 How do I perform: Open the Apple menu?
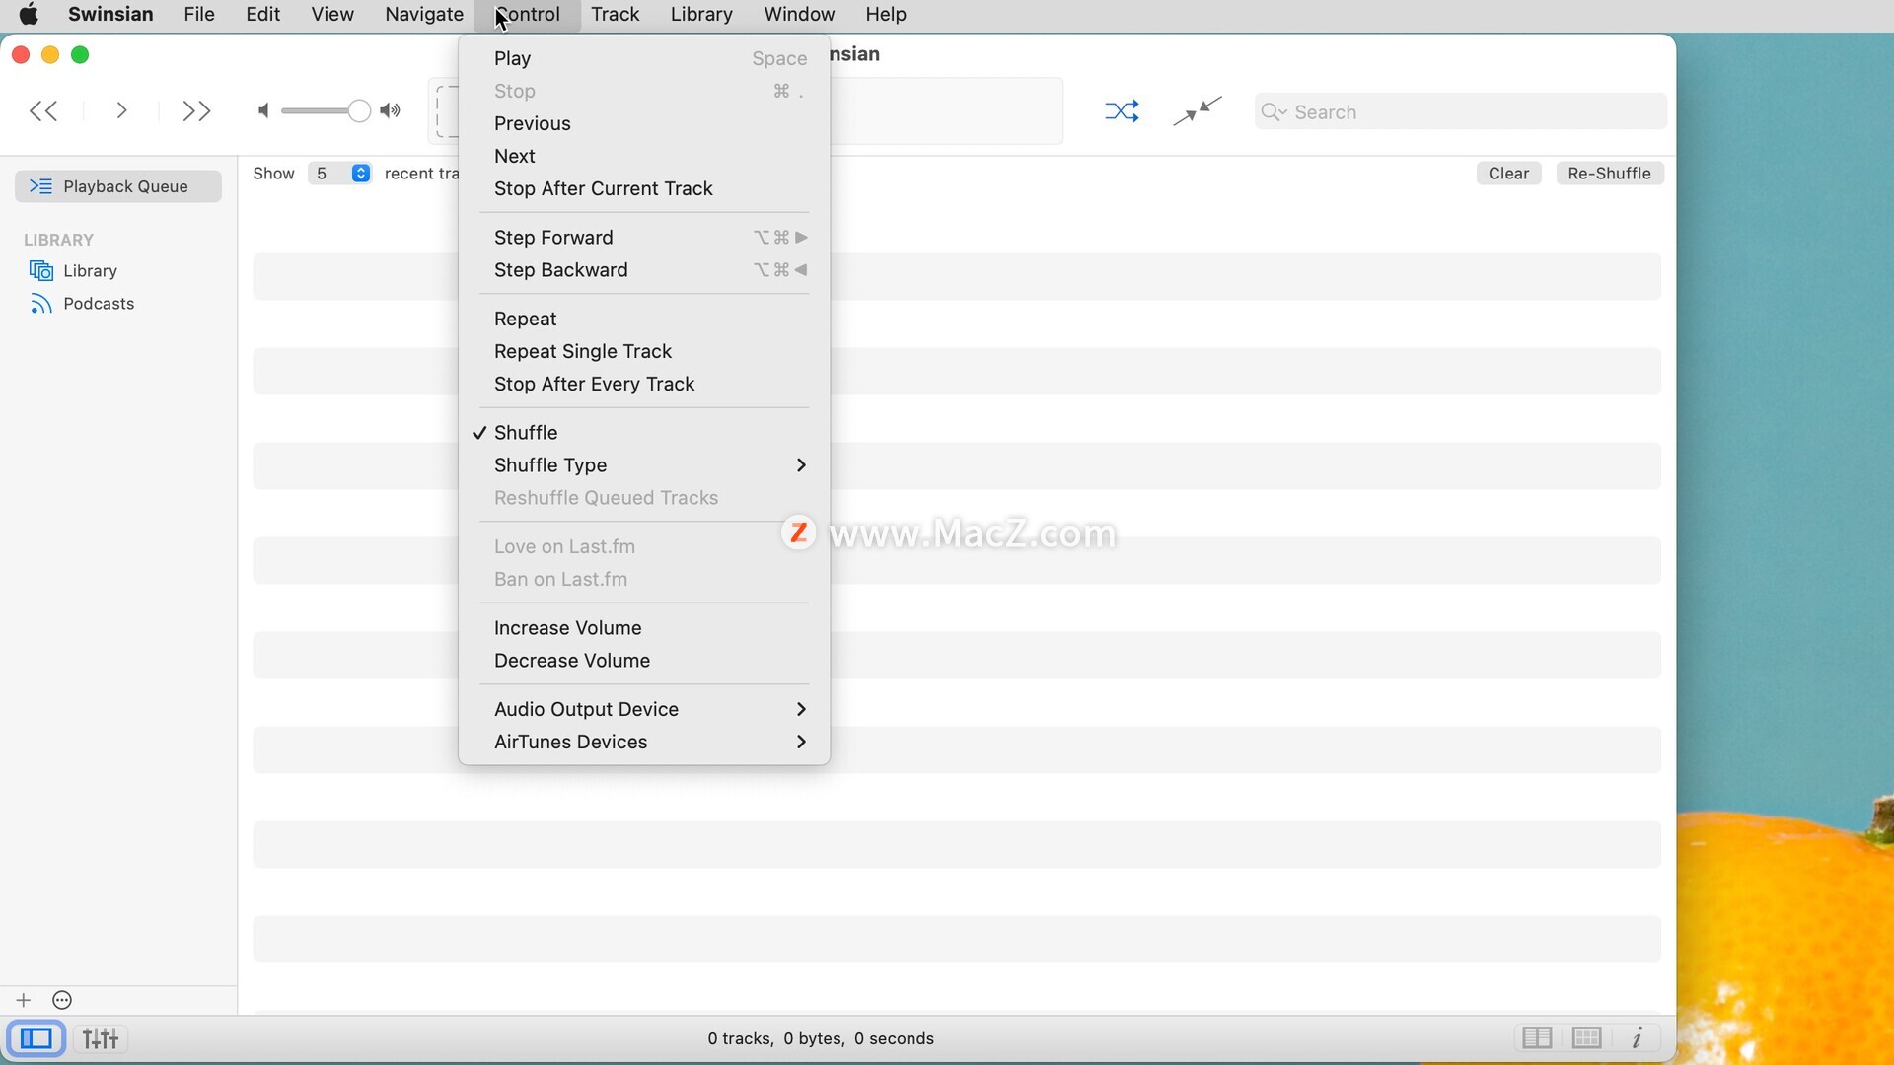pyautogui.click(x=30, y=14)
